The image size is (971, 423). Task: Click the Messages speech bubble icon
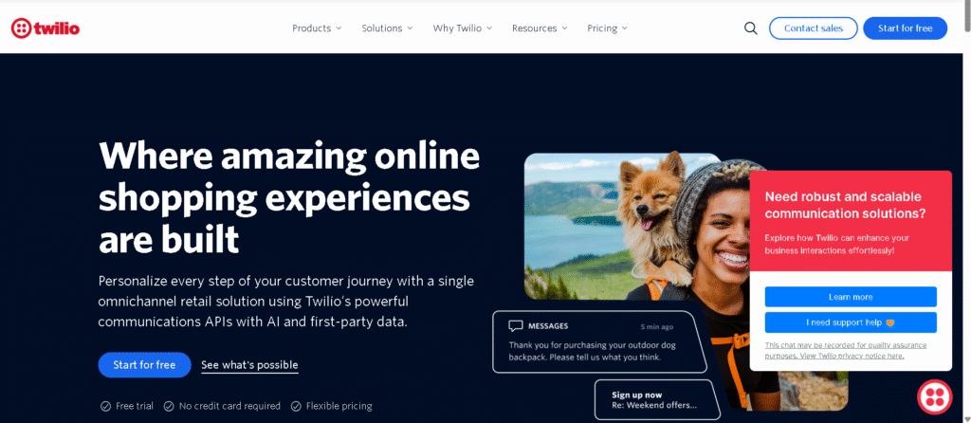pyautogui.click(x=515, y=326)
